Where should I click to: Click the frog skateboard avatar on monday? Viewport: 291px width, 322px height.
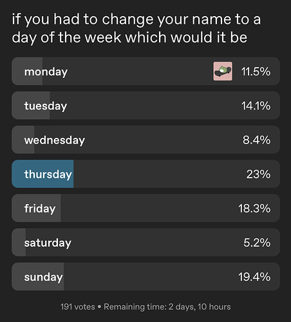[223, 71]
